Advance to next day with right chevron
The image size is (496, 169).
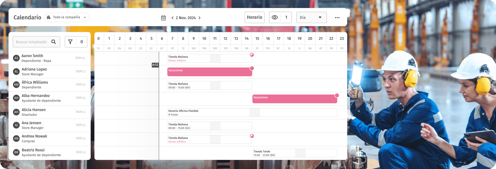click(x=199, y=18)
